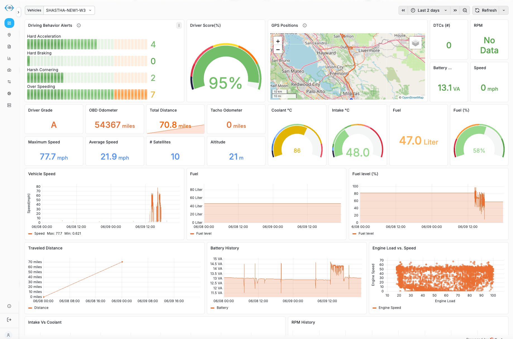Click the Over Speeding bar gauge

[x=87, y=95]
